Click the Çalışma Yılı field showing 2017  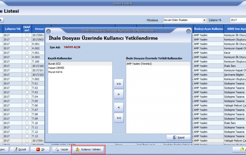pos(238,20)
